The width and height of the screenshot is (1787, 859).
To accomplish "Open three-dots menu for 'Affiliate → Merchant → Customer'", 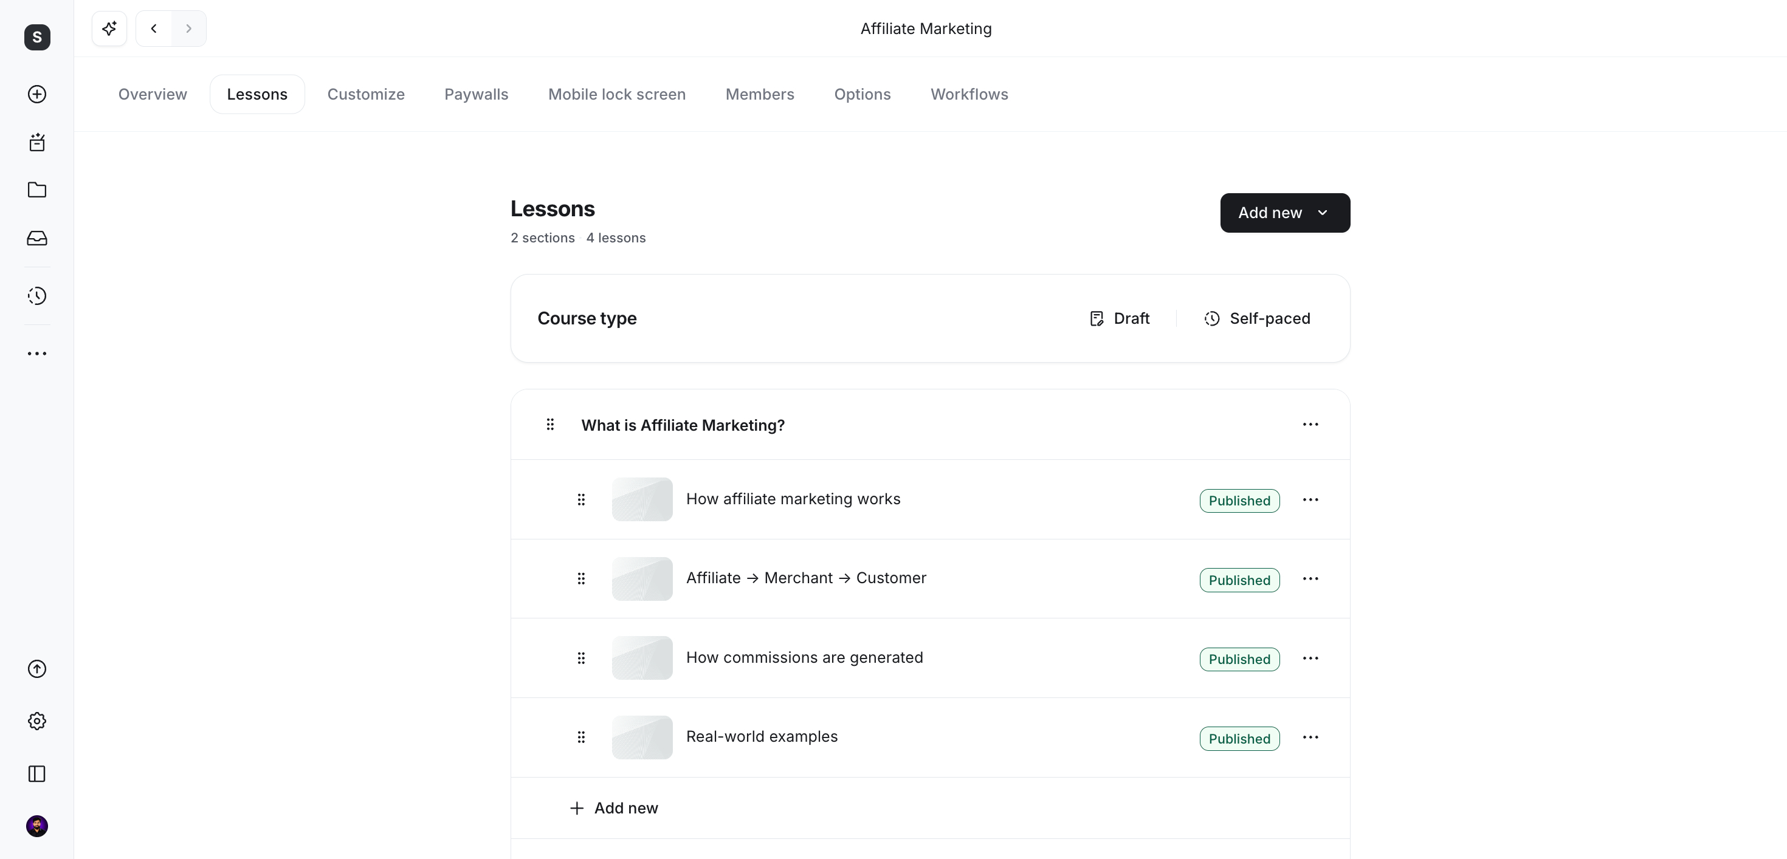I will (1310, 579).
